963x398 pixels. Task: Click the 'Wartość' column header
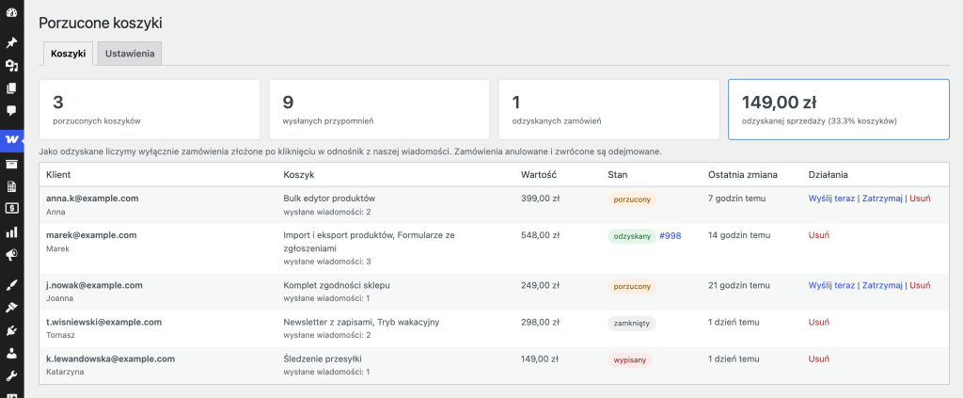(539, 174)
